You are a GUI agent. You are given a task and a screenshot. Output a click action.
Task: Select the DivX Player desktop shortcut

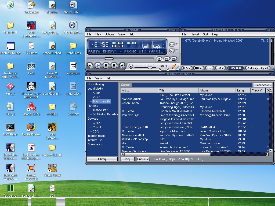(10, 130)
